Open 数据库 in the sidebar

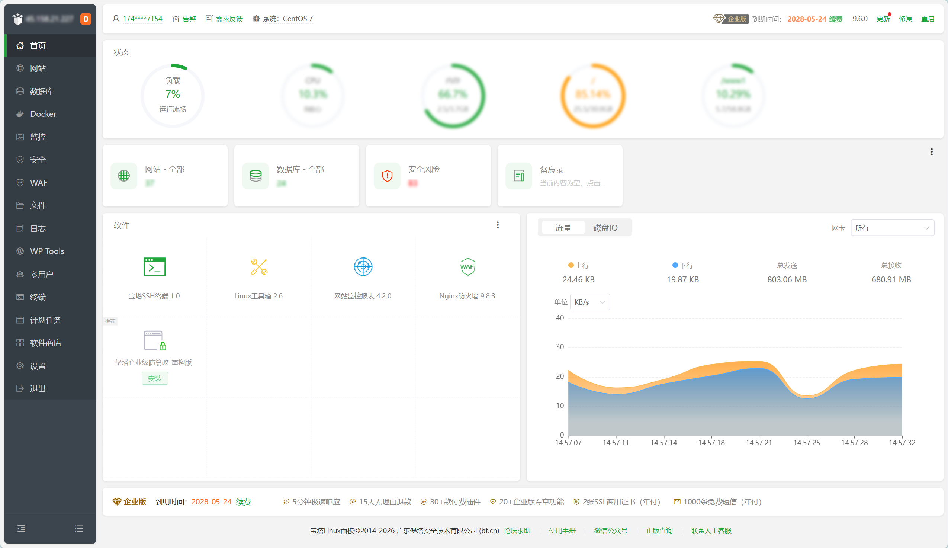point(51,92)
